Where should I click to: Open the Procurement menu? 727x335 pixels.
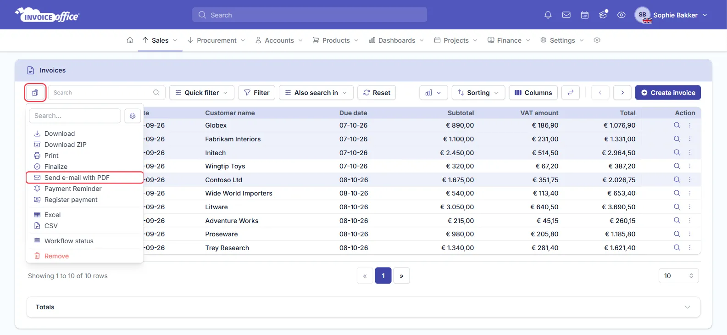[216, 40]
